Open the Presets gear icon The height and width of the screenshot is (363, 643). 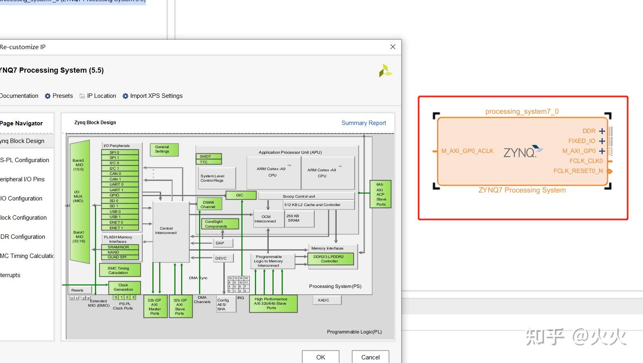(x=47, y=96)
